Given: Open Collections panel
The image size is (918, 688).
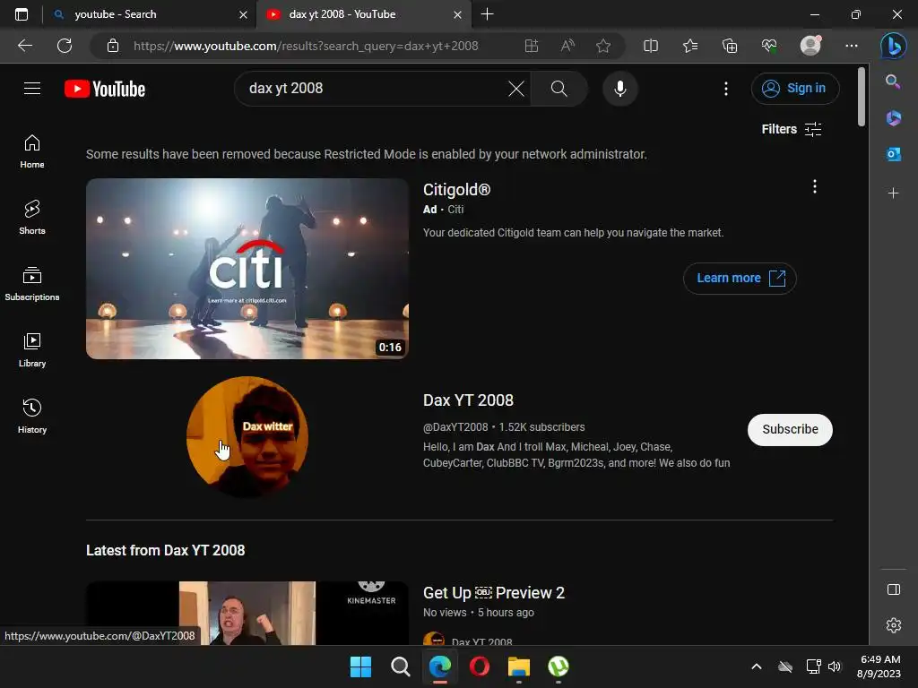Looking at the screenshot, I should tap(730, 46).
